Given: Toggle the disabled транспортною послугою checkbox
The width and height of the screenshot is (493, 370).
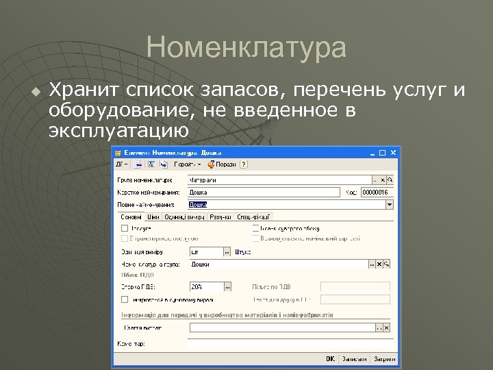Looking at the screenshot, I should pyautogui.click(x=125, y=238).
